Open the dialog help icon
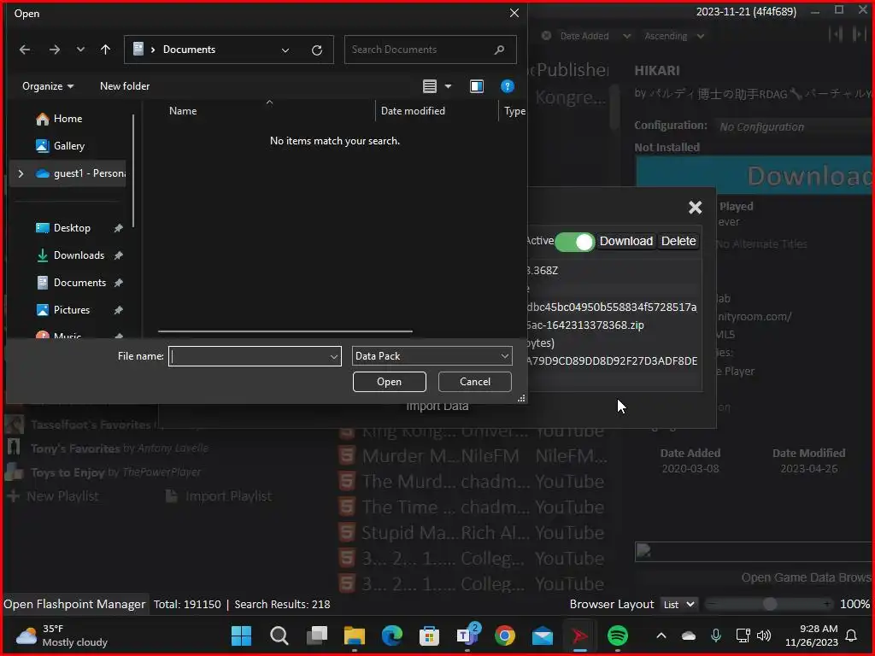 coord(507,86)
